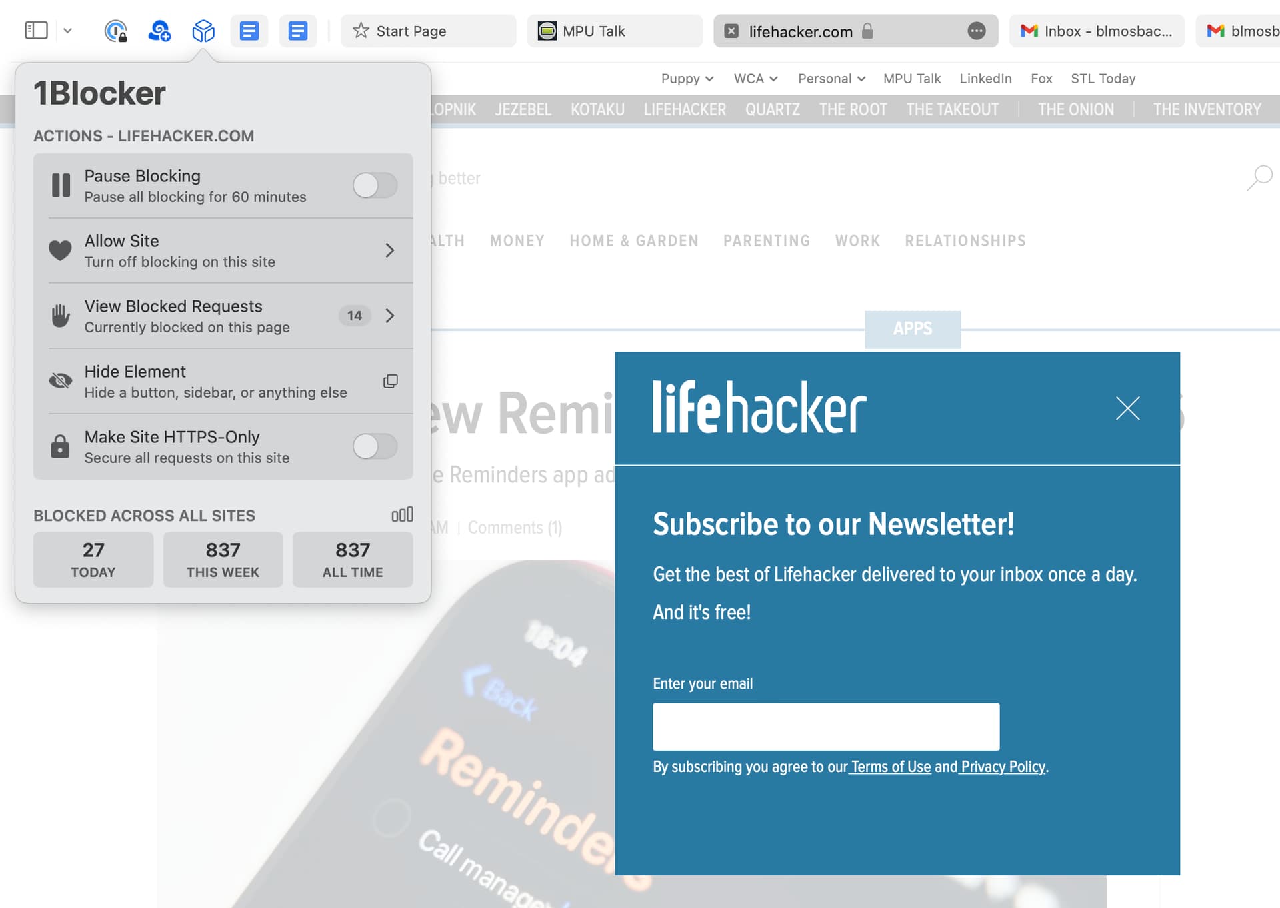The image size is (1280, 908).
Task: Open the MPU Talk bookmark
Action: click(x=912, y=79)
